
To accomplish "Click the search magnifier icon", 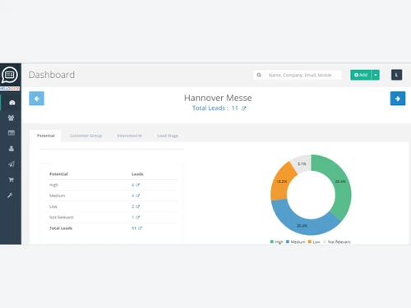I will tap(259, 75).
